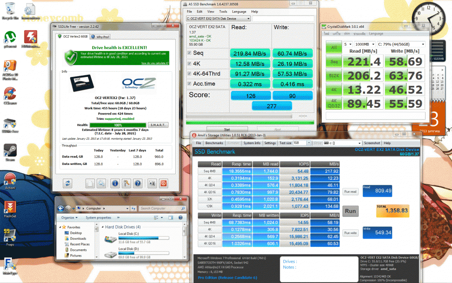Open Benchmarks menu in Anvil's Storage Utilities
Viewport: 452px width, 283px height.
[214, 143]
